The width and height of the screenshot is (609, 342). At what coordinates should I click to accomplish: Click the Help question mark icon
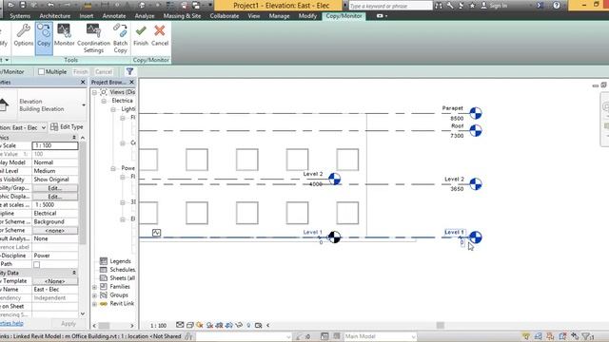557,5
